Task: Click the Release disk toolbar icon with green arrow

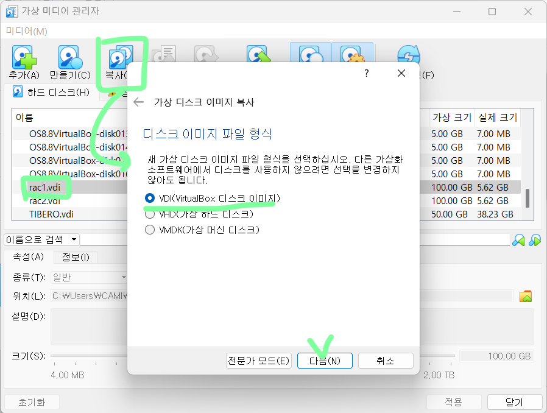Action: click(258, 54)
